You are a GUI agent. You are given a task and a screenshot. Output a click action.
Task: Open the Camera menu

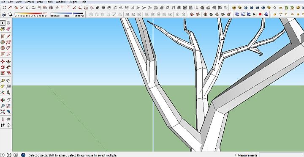point(29,2)
